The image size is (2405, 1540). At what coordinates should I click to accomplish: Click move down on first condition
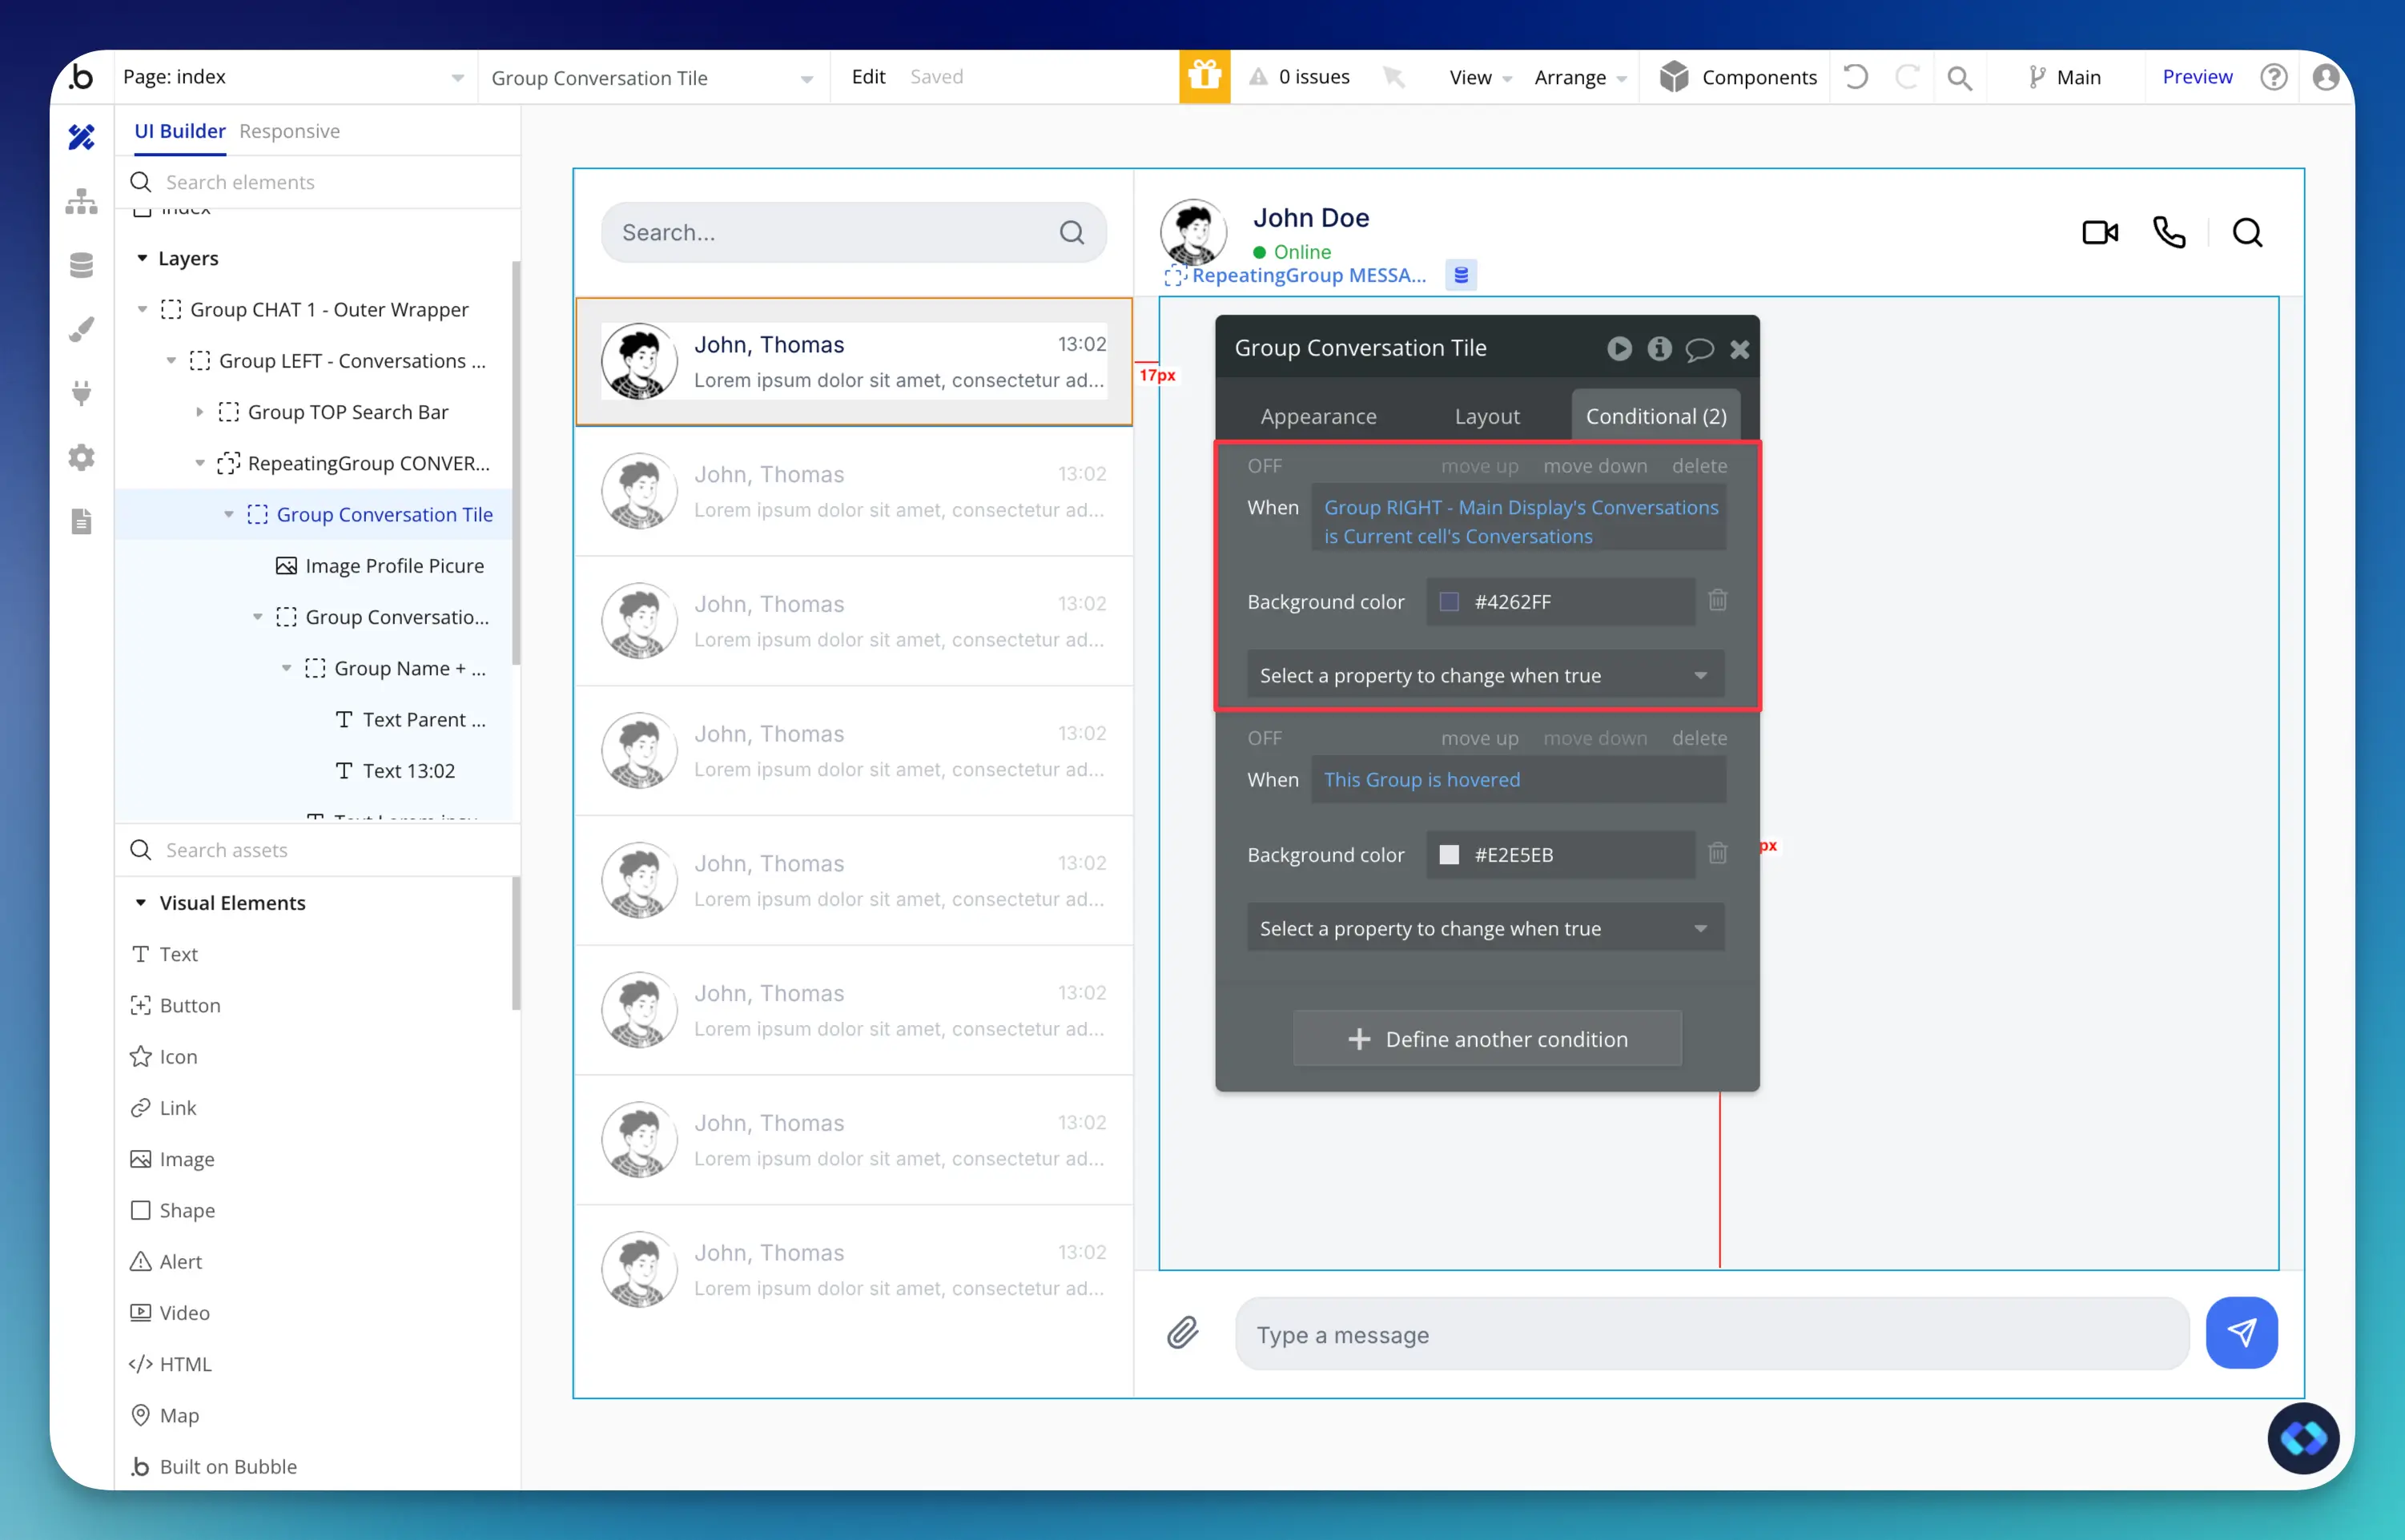tap(1594, 466)
